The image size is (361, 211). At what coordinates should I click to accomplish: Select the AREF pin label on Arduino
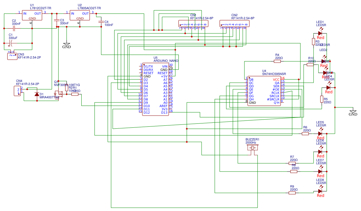[164, 106]
